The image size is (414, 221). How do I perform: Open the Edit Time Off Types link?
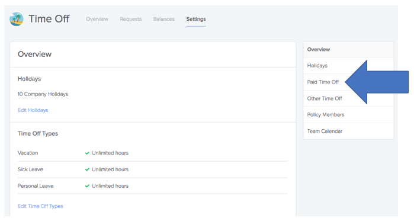pyautogui.click(x=40, y=206)
